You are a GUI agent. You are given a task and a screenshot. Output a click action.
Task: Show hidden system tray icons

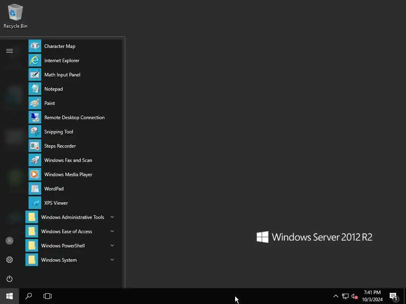[x=335, y=296]
